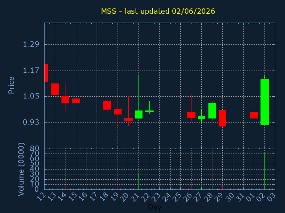Click the day 03 x-axis label
Image resolution: width=285 pixels, height=213 pixels.
pos(272,197)
